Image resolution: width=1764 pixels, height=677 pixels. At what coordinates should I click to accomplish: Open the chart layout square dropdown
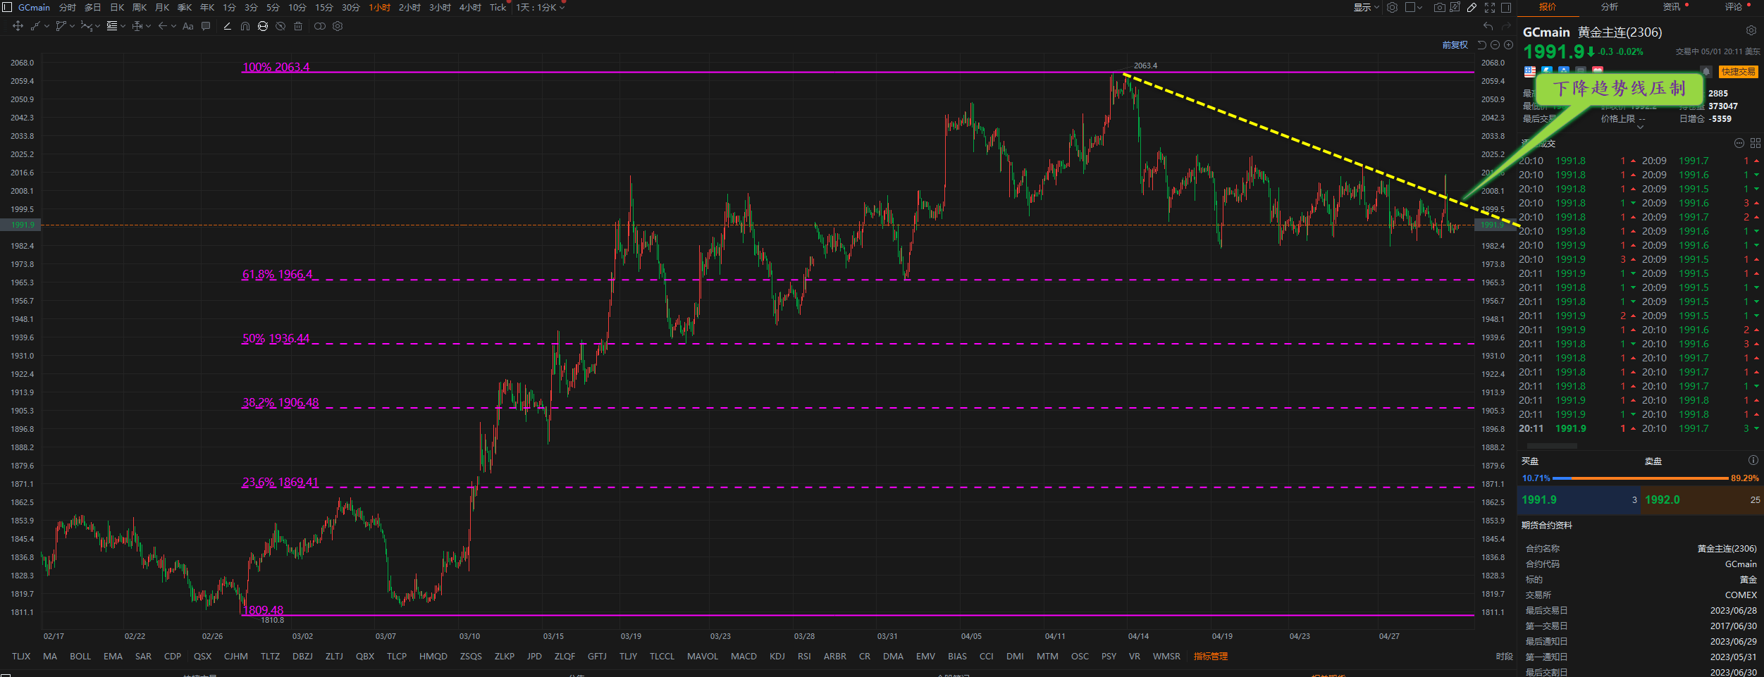coord(1414,8)
